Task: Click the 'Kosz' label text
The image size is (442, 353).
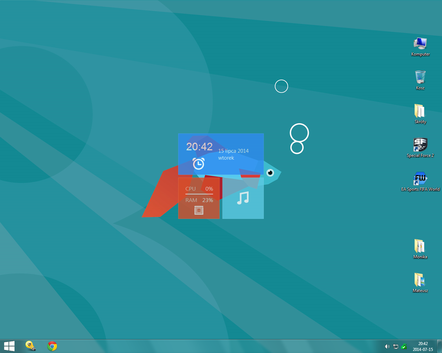Action: pyautogui.click(x=420, y=88)
